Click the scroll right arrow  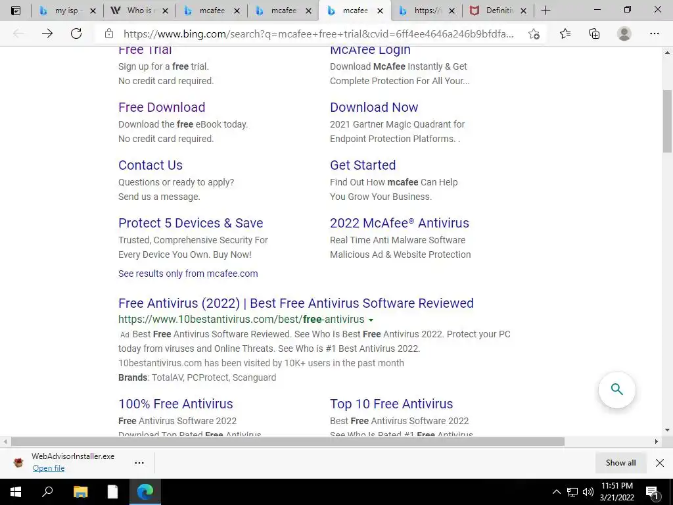(x=657, y=441)
